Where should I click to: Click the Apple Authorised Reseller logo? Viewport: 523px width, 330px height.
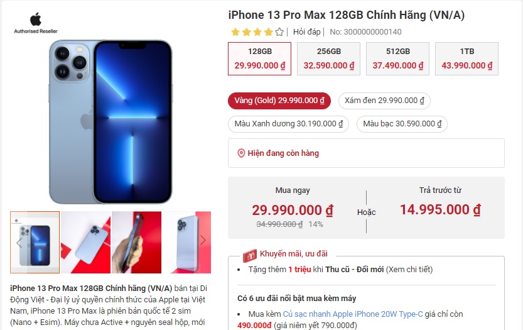35,23
